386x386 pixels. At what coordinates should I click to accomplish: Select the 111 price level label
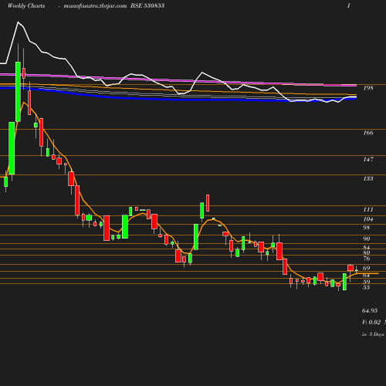[368, 209]
